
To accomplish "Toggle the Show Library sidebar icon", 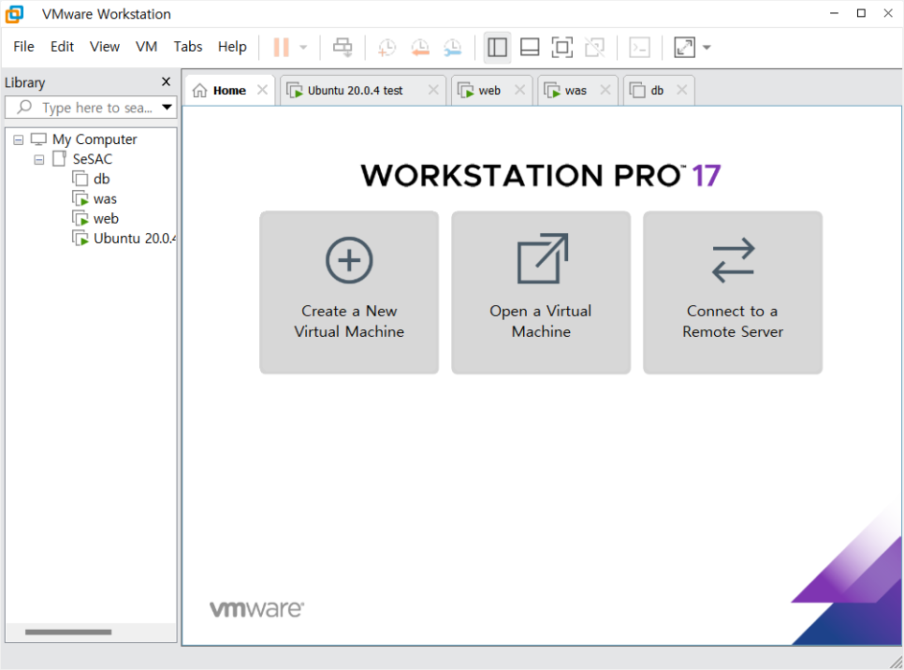I will tap(497, 48).
